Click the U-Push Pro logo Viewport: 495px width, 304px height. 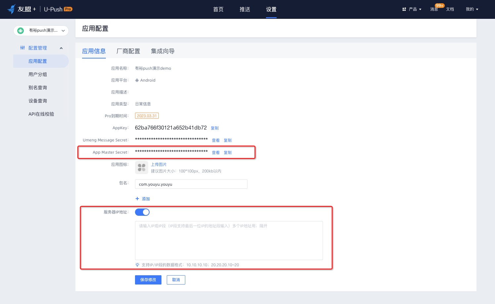(x=58, y=9)
